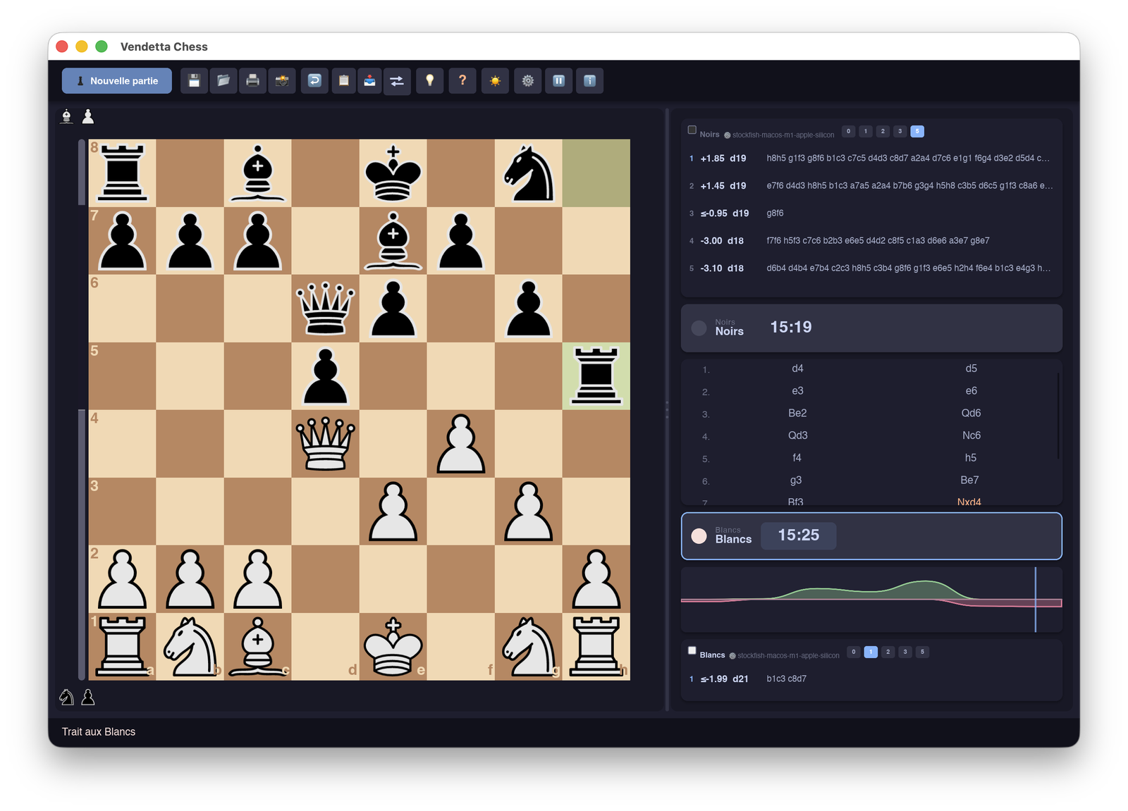Jump to move 3 black Qd6
Image resolution: width=1128 pixels, height=811 pixels.
click(971, 413)
